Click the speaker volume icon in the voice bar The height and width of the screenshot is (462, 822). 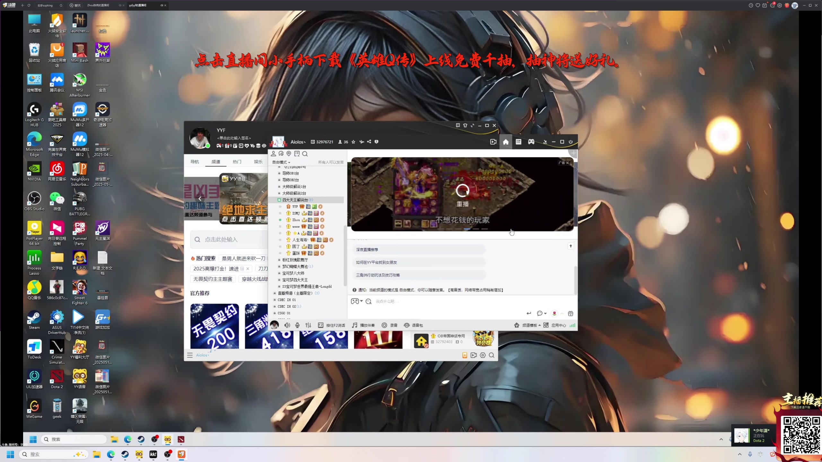coord(287,325)
